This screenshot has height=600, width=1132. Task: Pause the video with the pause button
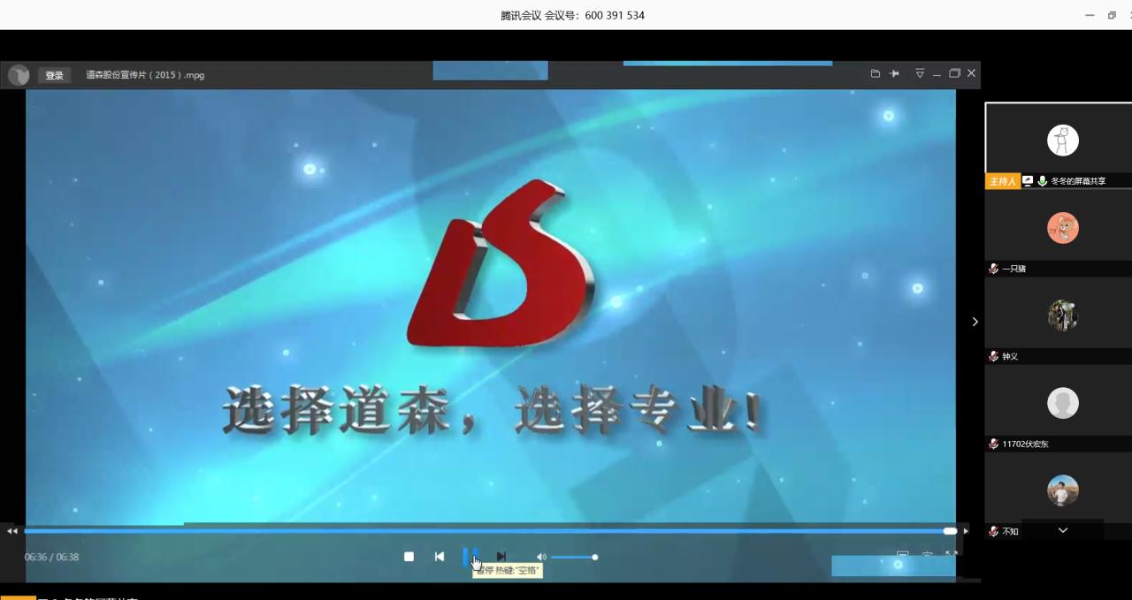pos(470,557)
